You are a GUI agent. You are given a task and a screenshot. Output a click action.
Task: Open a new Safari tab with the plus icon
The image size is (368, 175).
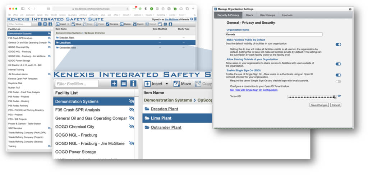[193, 9]
